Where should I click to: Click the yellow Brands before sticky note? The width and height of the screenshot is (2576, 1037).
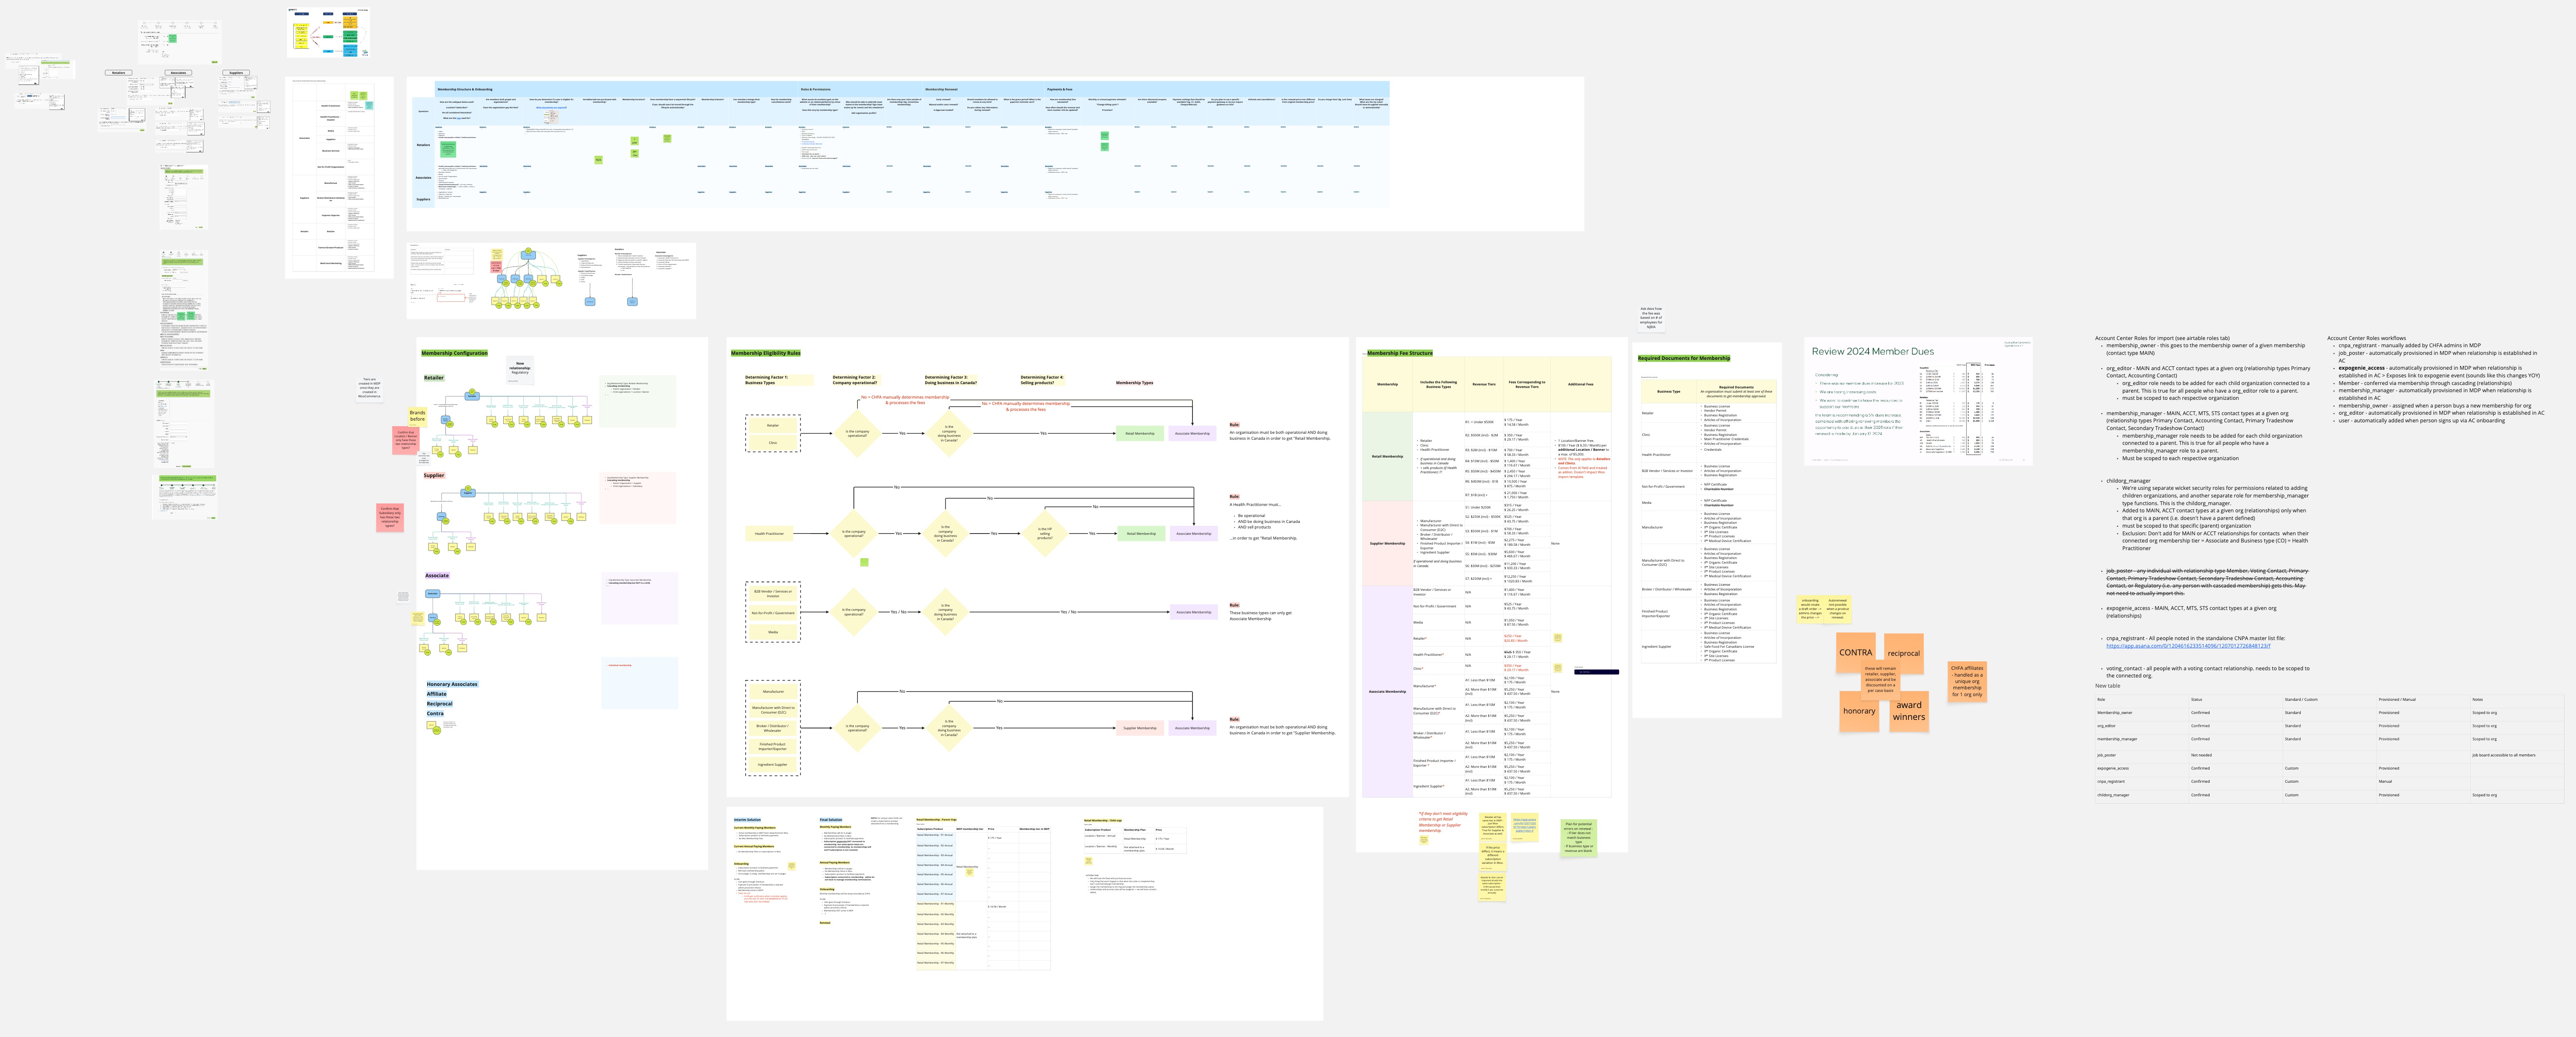[x=417, y=416]
